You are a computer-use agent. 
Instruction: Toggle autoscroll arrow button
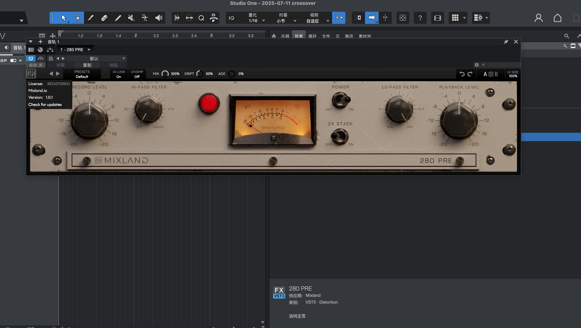coord(372,18)
